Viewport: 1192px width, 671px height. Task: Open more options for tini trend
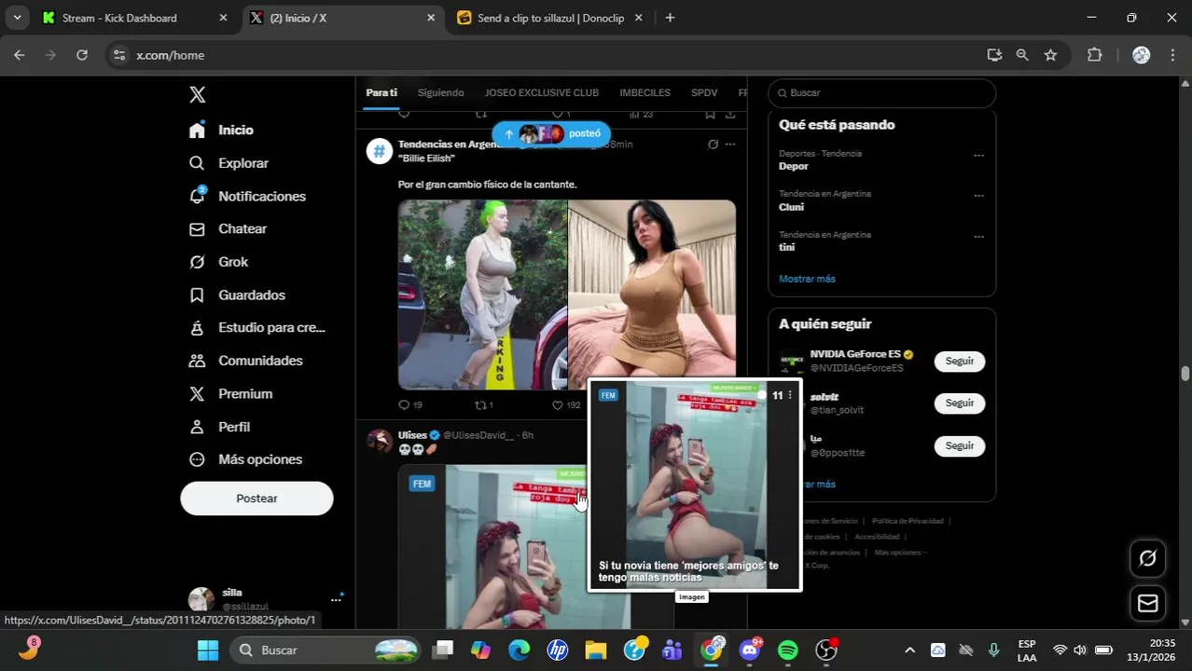pyautogui.click(x=978, y=237)
